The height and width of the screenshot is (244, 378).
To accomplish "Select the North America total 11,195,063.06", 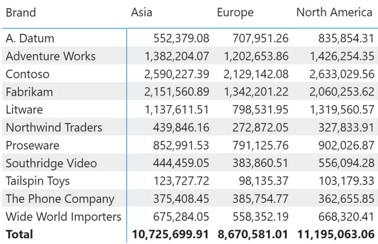I will [336, 234].
